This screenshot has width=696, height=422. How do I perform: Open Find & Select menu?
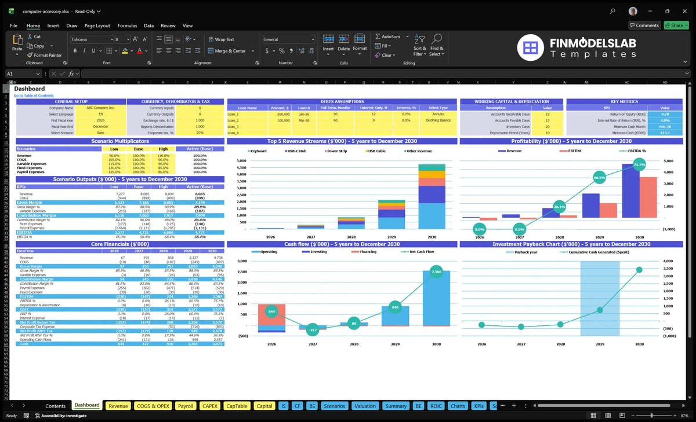437,45
